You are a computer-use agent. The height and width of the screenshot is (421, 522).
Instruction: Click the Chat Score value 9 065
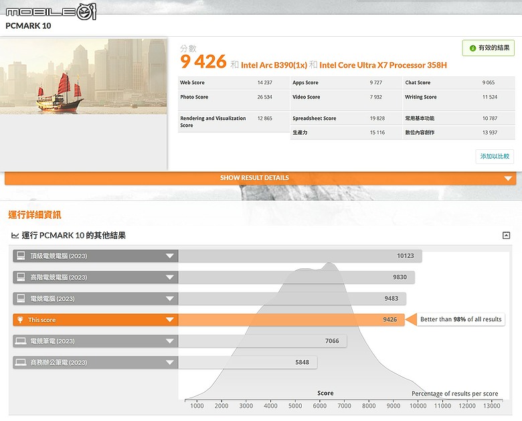tap(489, 82)
